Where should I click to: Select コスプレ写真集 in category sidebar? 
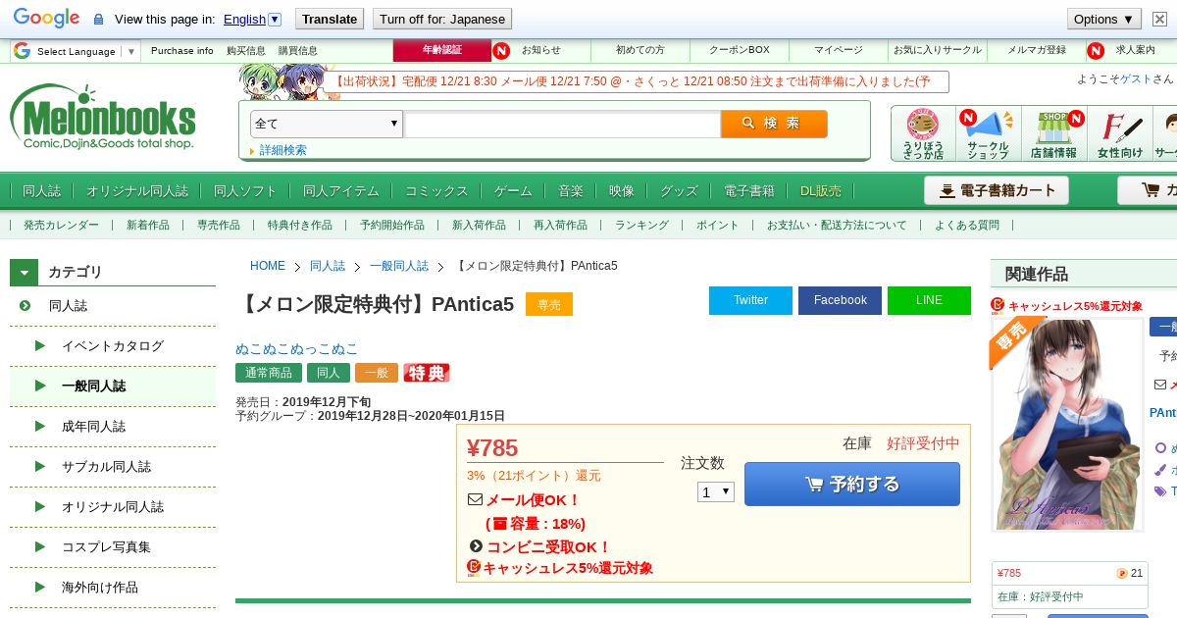click(x=113, y=546)
